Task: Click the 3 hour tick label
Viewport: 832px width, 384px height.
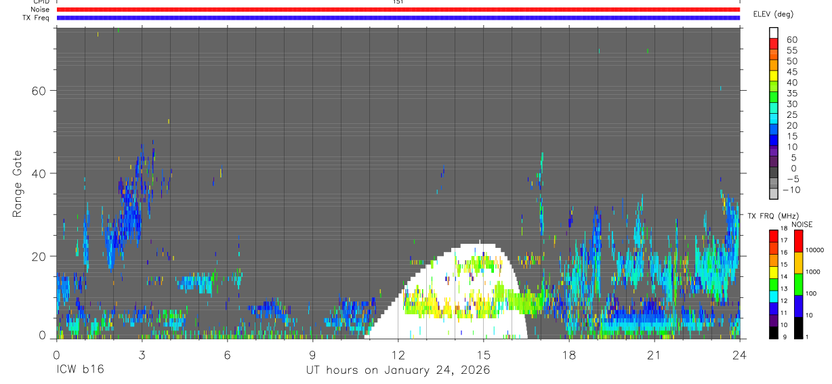Action: point(142,355)
